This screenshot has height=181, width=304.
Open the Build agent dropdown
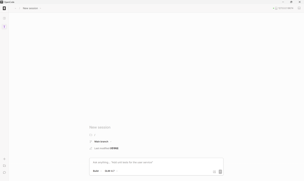(97, 171)
